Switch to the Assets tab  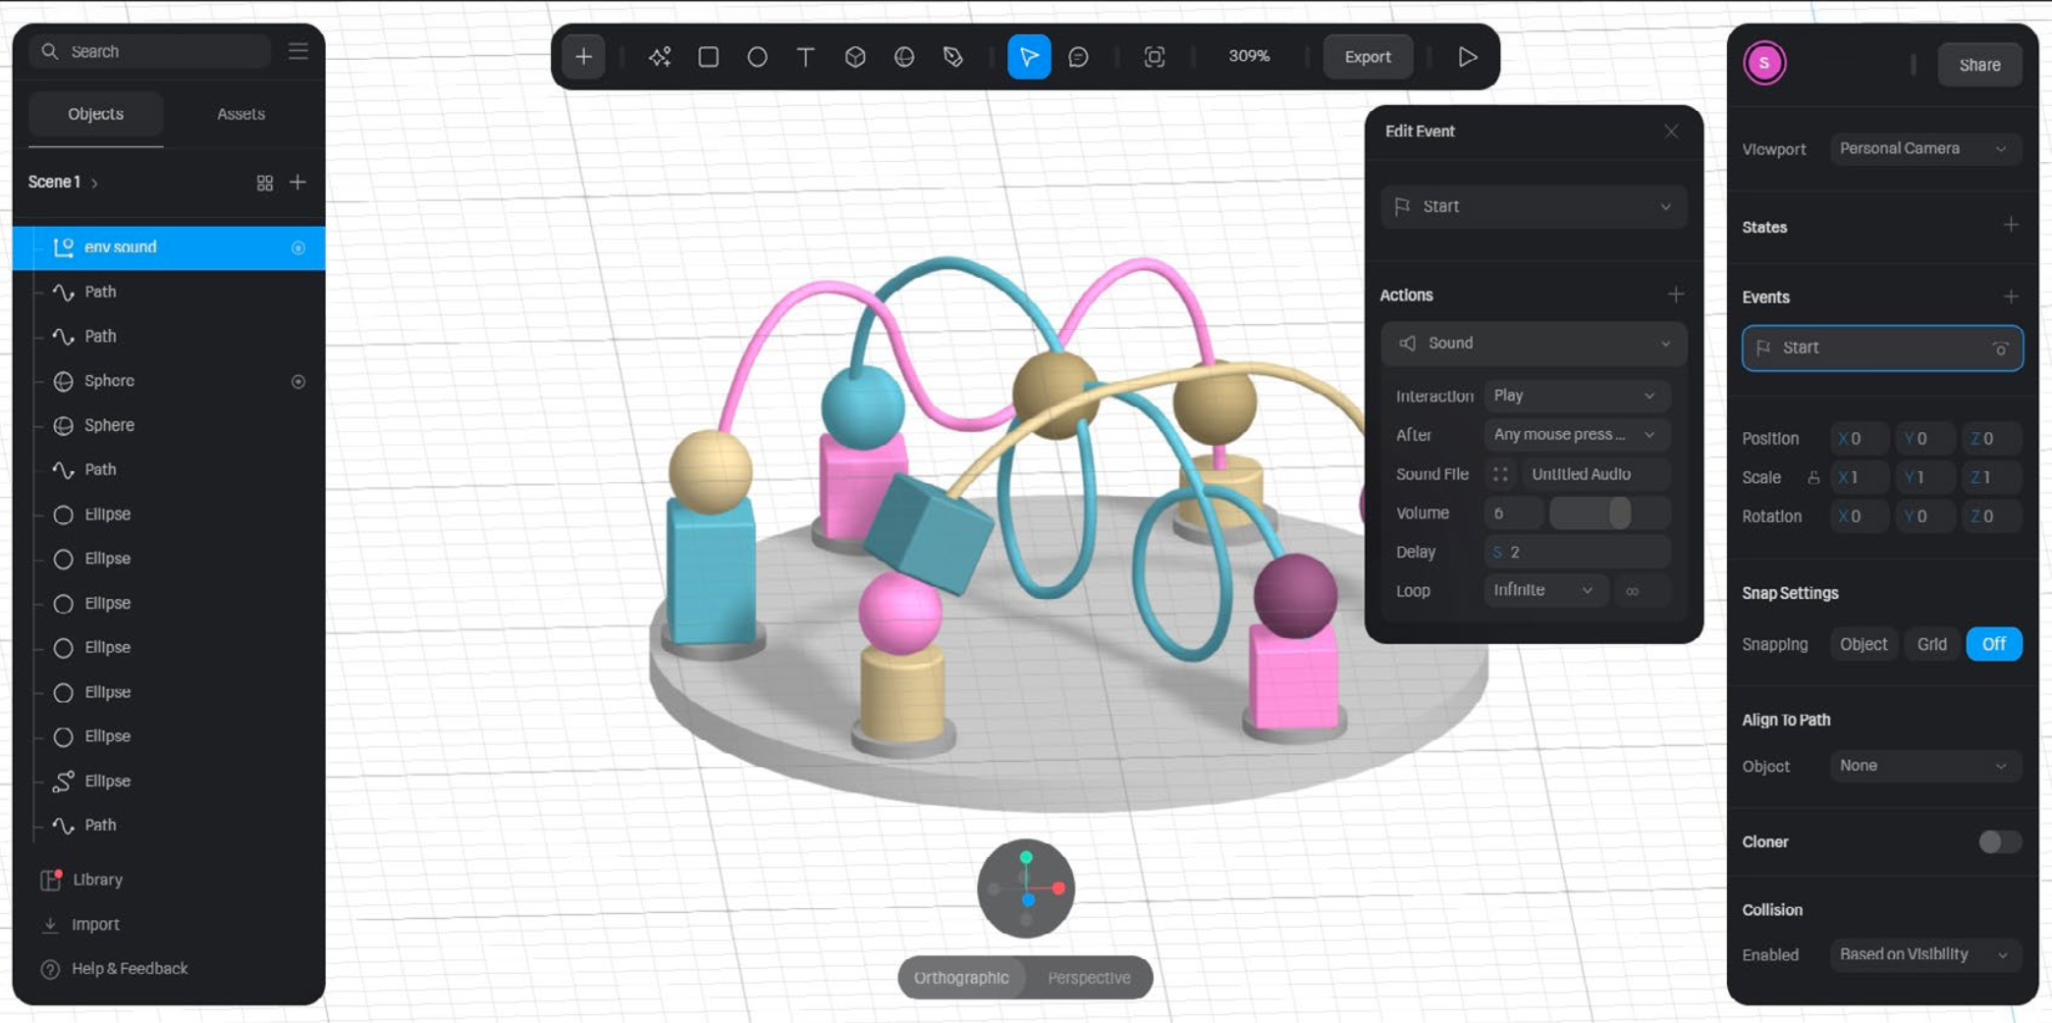click(241, 114)
